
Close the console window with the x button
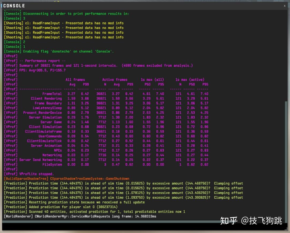[285, 6]
